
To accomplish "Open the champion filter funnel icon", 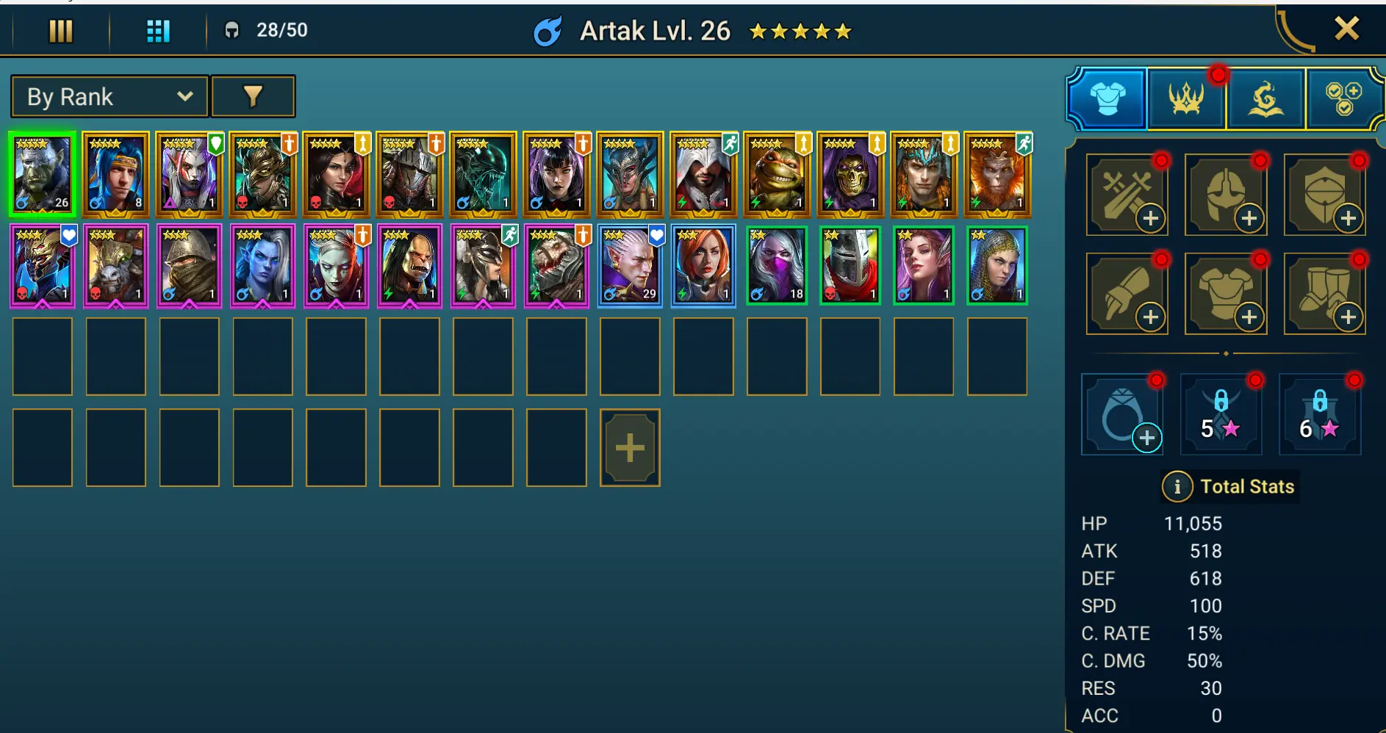I will point(253,96).
